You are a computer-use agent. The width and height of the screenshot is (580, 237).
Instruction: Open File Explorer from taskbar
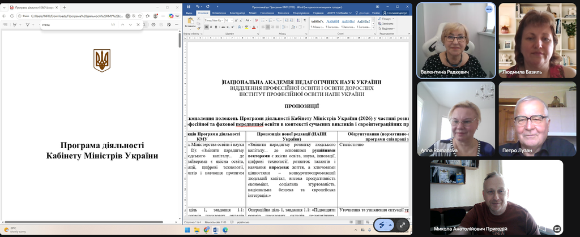pyautogui.click(x=197, y=230)
